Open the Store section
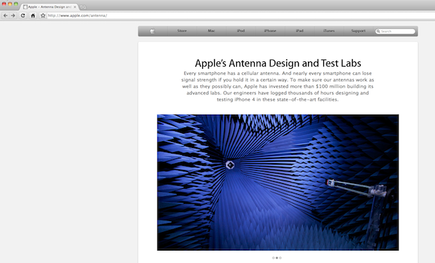Viewport: 435px width, 263px height. pyautogui.click(x=182, y=31)
